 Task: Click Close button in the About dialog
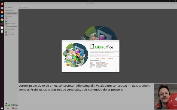pos(116,71)
